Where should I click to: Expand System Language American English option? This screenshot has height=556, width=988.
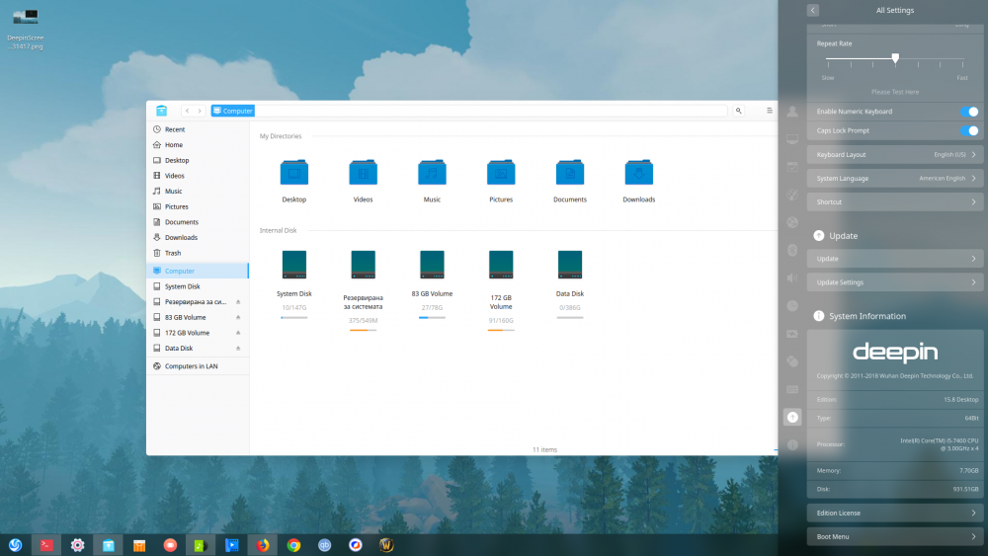pyautogui.click(x=895, y=178)
